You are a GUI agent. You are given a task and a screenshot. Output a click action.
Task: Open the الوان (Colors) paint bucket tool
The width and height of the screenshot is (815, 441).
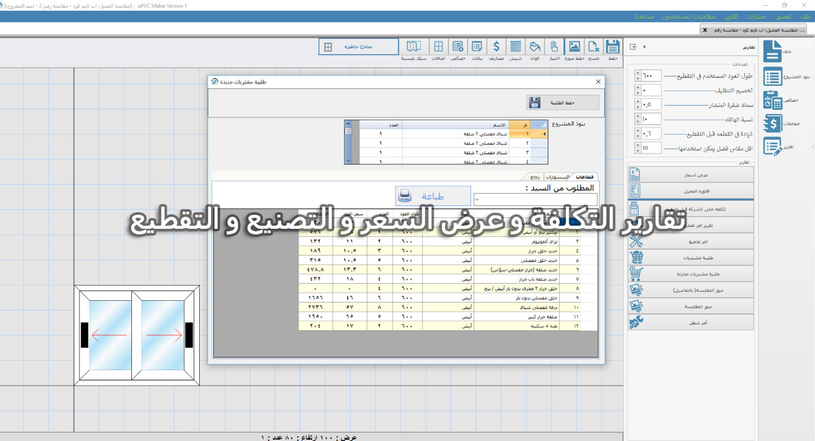535,47
